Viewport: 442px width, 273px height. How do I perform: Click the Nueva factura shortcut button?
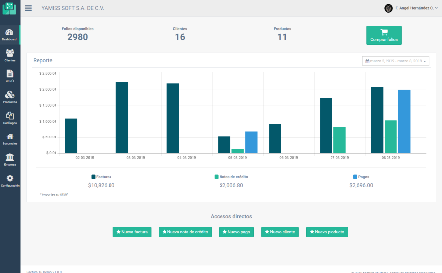(132, 232)
